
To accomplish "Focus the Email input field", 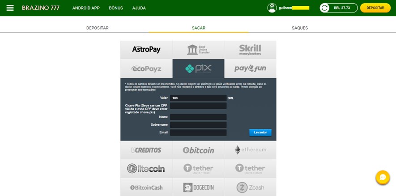I will [198, 132].
